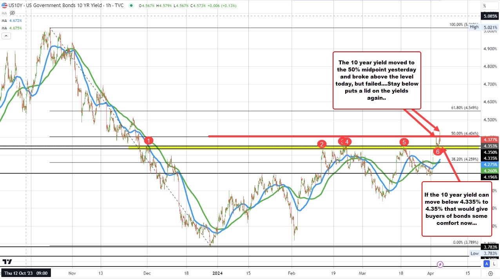This screenshot has height=279, width=500.
Task: Click red circle marker labeled 6
Action: 438,151
